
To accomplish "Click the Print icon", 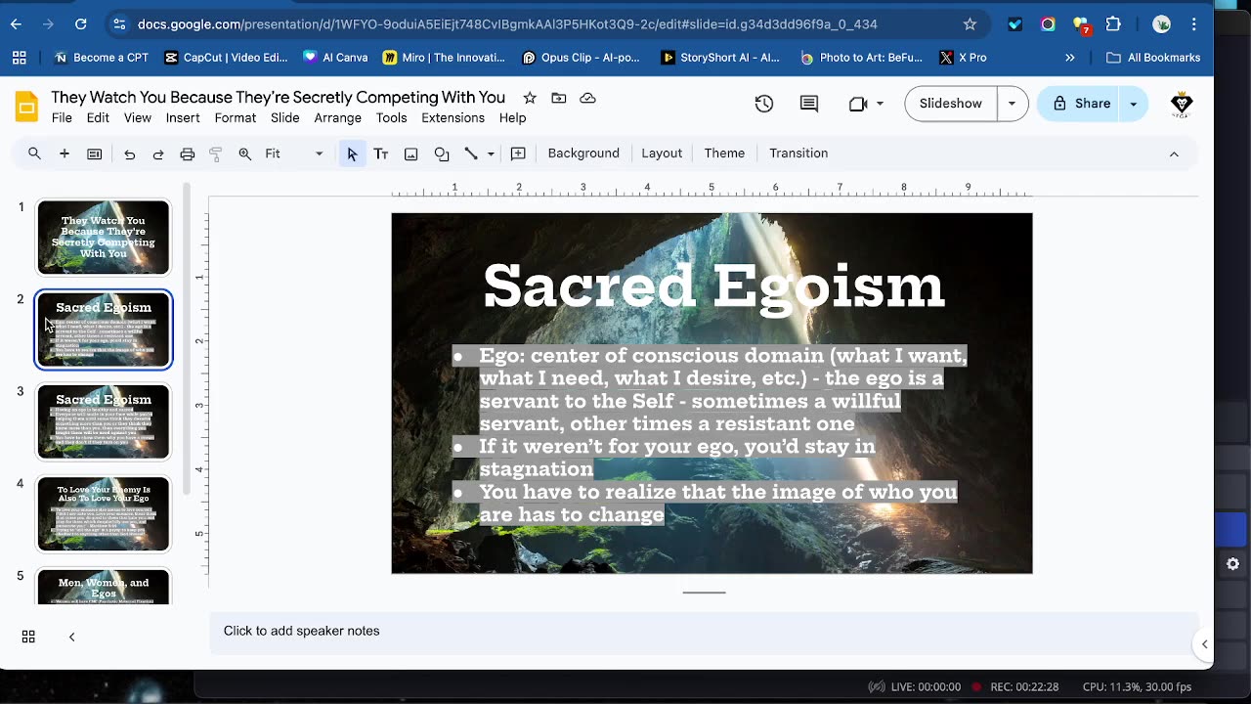I will [x=188, y=154].
